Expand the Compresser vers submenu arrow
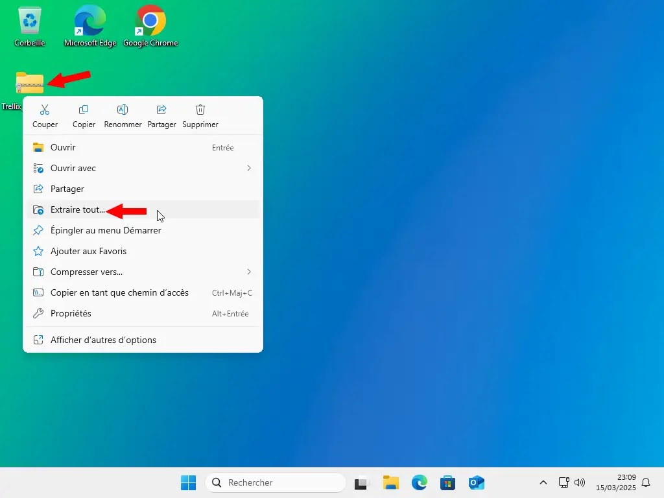The height and width of the screenshot is (498, 664). tap(249, 272)
